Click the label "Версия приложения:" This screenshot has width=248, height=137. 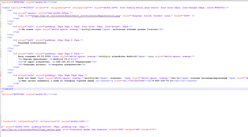(x=35, y=59)
